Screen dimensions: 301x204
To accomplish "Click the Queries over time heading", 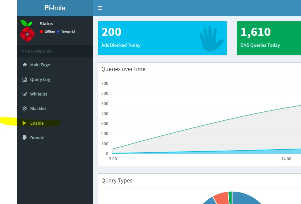I will (x=123, y=69).
